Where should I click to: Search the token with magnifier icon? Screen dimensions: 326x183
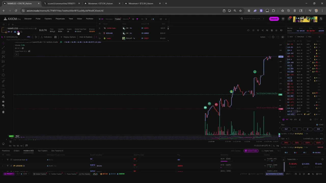(x=21, y=32)
